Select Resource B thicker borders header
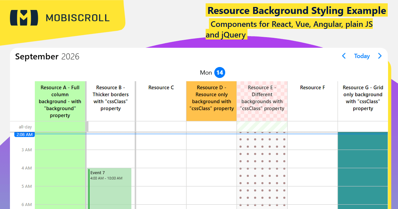The width and height of the screenshot is (398, 209). click(x=111, y=101)
